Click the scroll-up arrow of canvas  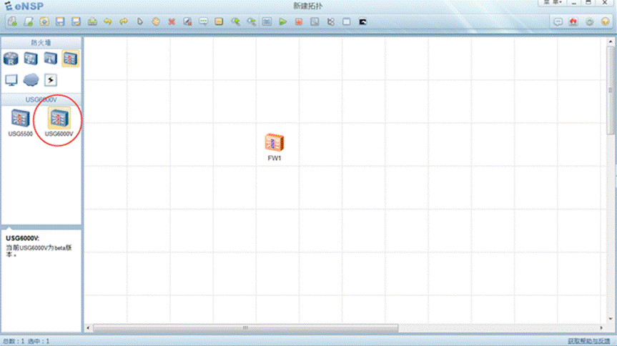coord(611,41)
